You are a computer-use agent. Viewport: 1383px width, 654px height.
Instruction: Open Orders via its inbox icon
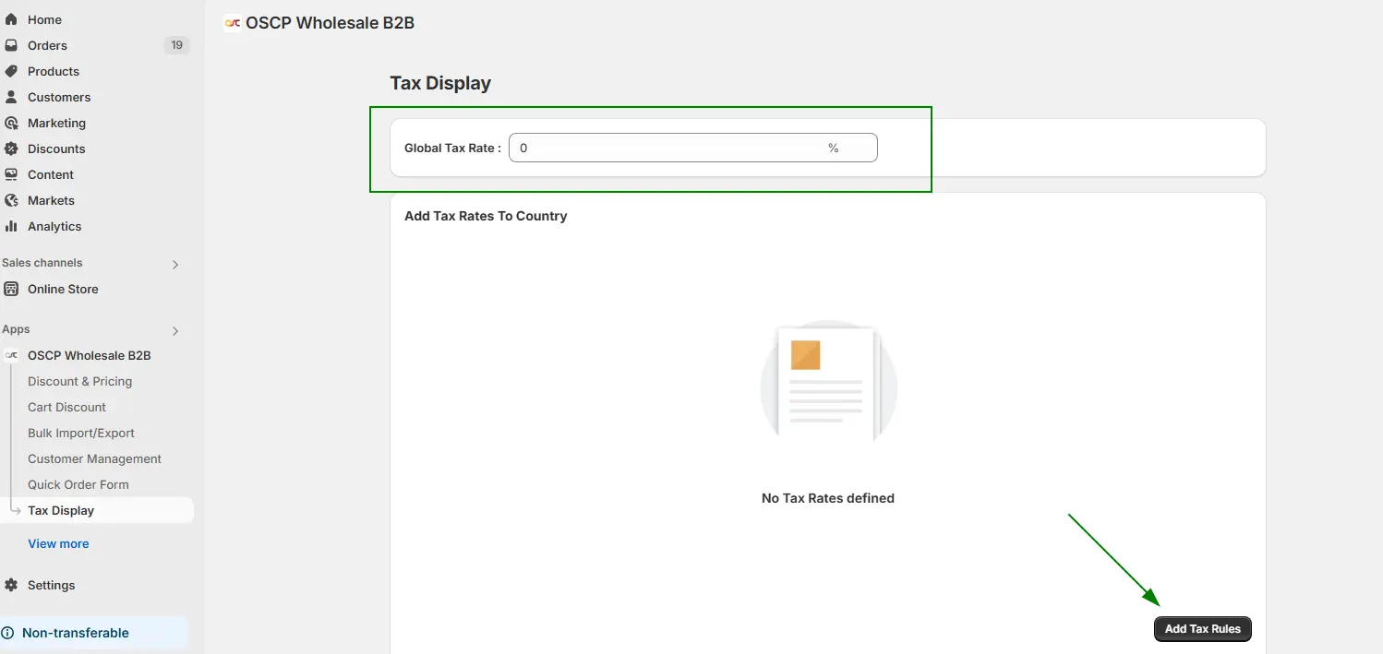tap(11, 45)
